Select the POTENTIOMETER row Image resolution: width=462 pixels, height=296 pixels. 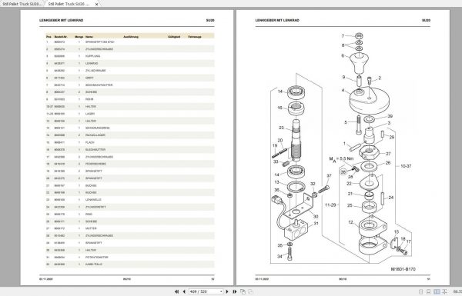click(130, 257)
